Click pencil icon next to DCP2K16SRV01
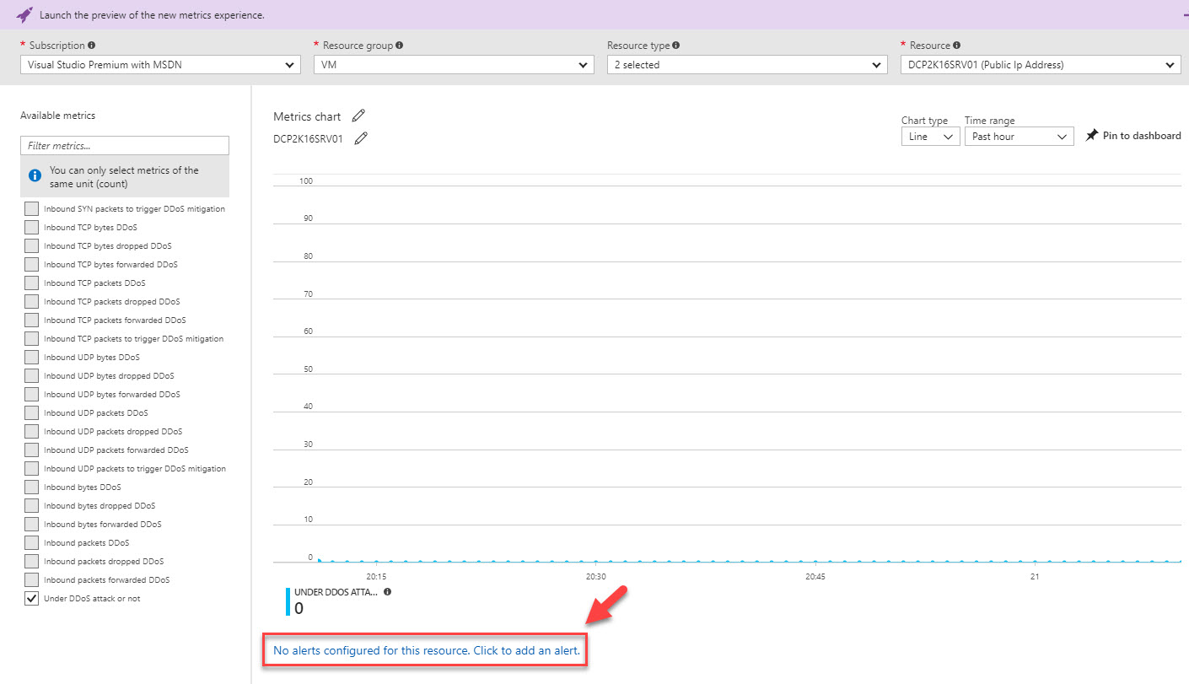Screen dimensions: 1189x684 coord(361,138)
